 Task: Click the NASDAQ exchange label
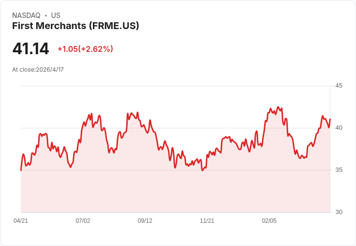click(x=26, y=15)
